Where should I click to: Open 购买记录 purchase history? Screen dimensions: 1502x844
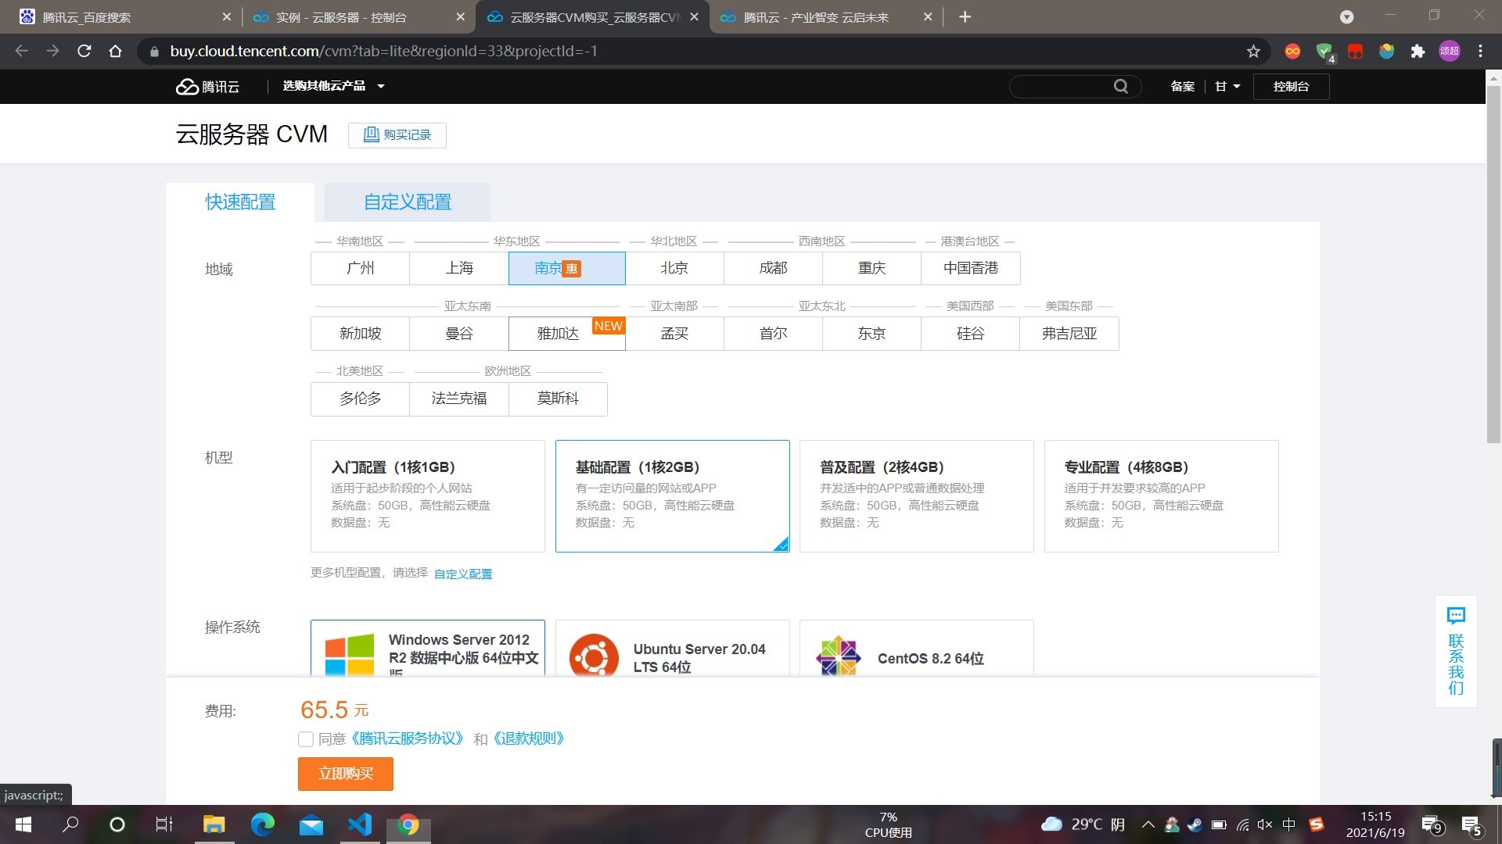(397, 135)
